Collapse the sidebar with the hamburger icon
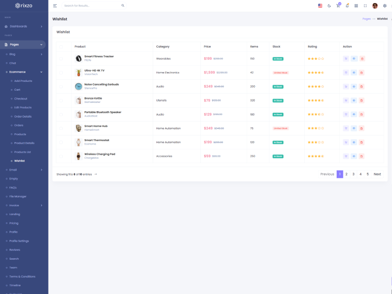Screen dimensions: 392x294 pyautogui.click(x=55, y=6)
